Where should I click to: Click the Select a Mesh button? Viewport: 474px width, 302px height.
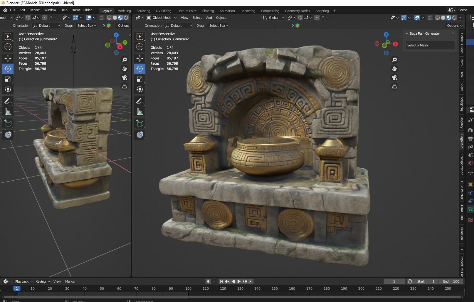[x=430, y=45]
